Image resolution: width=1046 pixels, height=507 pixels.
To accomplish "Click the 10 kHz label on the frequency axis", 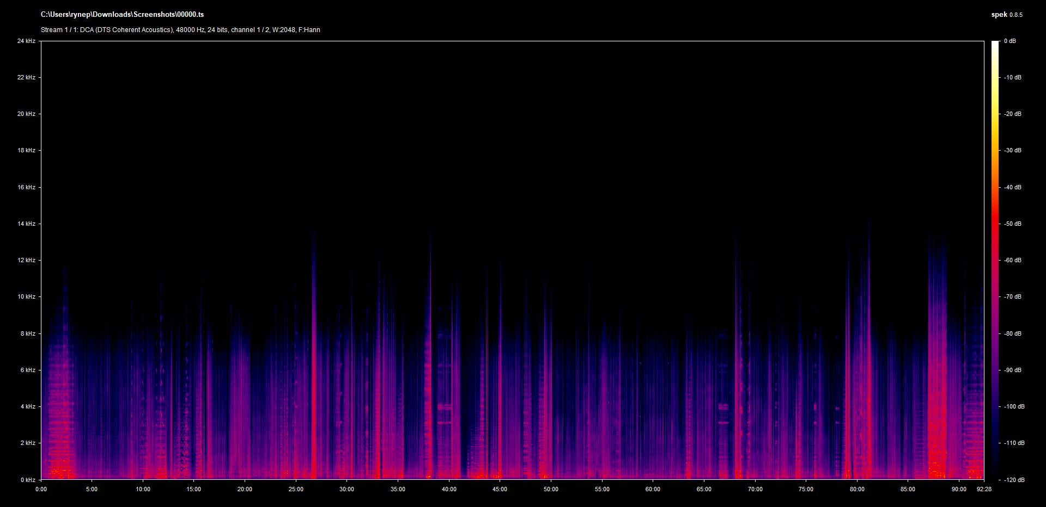I will 26,296.
